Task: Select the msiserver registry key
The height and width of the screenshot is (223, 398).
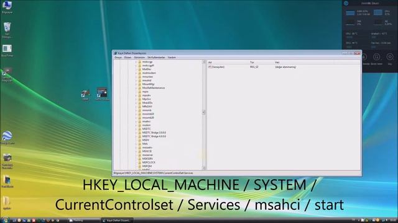Action: (x=147, y=155)
